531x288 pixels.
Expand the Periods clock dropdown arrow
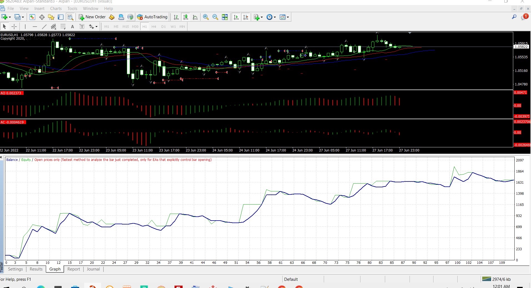275,17
